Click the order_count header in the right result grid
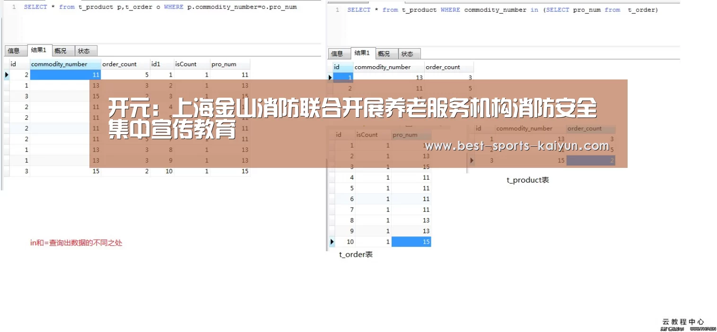 (x=449, y=67)
